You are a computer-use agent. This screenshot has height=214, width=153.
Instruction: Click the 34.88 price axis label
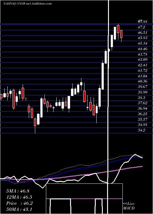pos(143,125)
